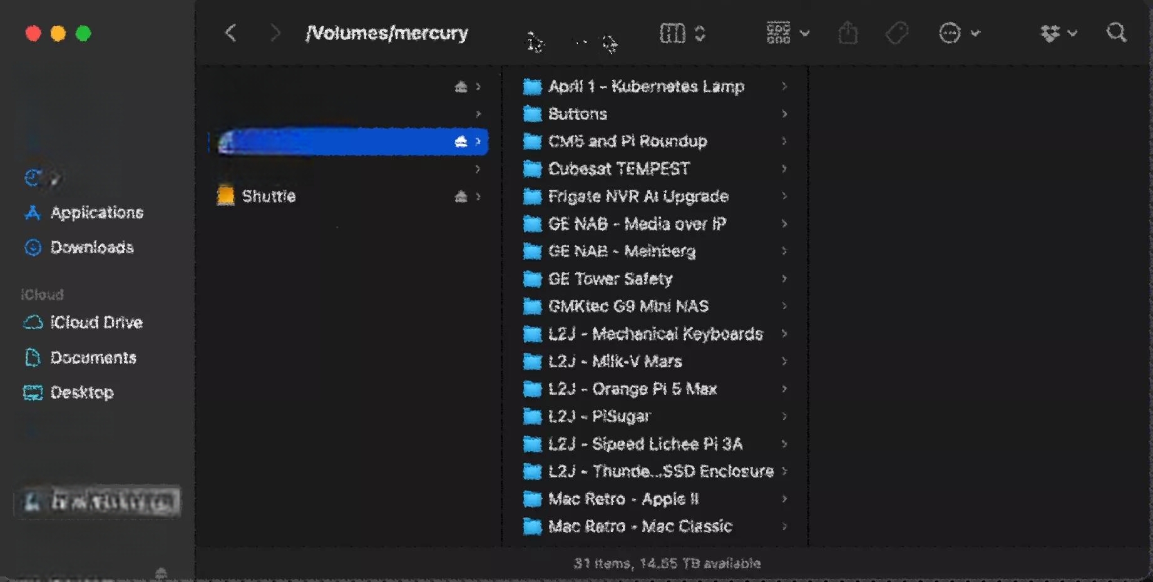Switch view mode with columns view selector

682,33
